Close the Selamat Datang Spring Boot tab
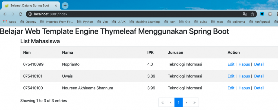The image size is (278, 110). [x=56, y=5]
